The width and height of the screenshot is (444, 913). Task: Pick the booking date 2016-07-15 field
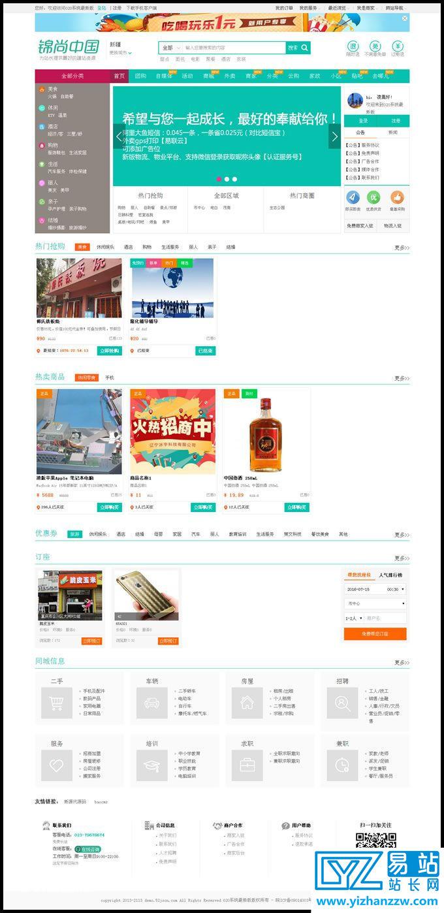pyautogui.click(x=364, y=589)
